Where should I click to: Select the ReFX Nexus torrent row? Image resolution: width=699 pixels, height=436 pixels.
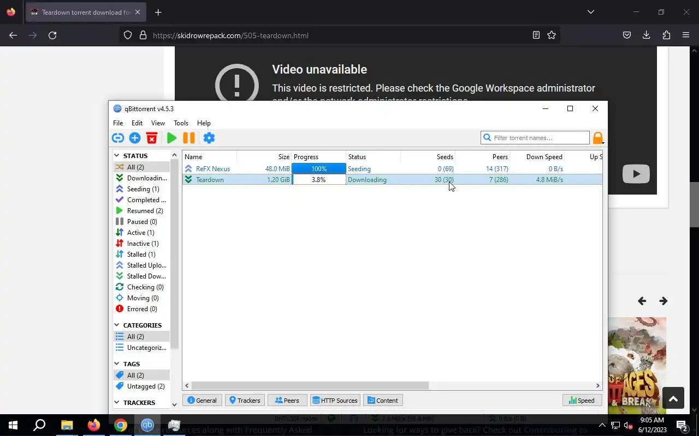[x=392, y=169]
